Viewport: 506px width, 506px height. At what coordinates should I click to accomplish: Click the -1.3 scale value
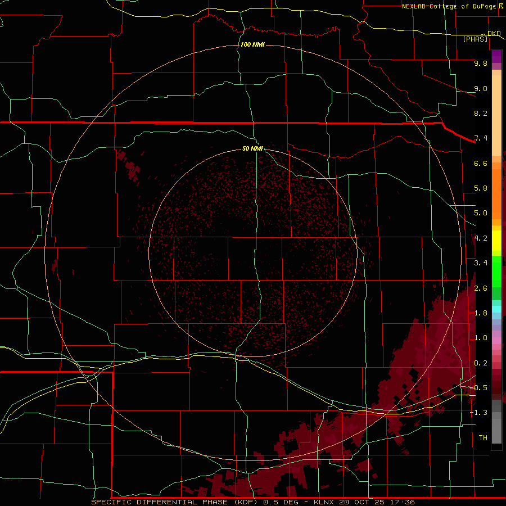[x=478, y=413]
